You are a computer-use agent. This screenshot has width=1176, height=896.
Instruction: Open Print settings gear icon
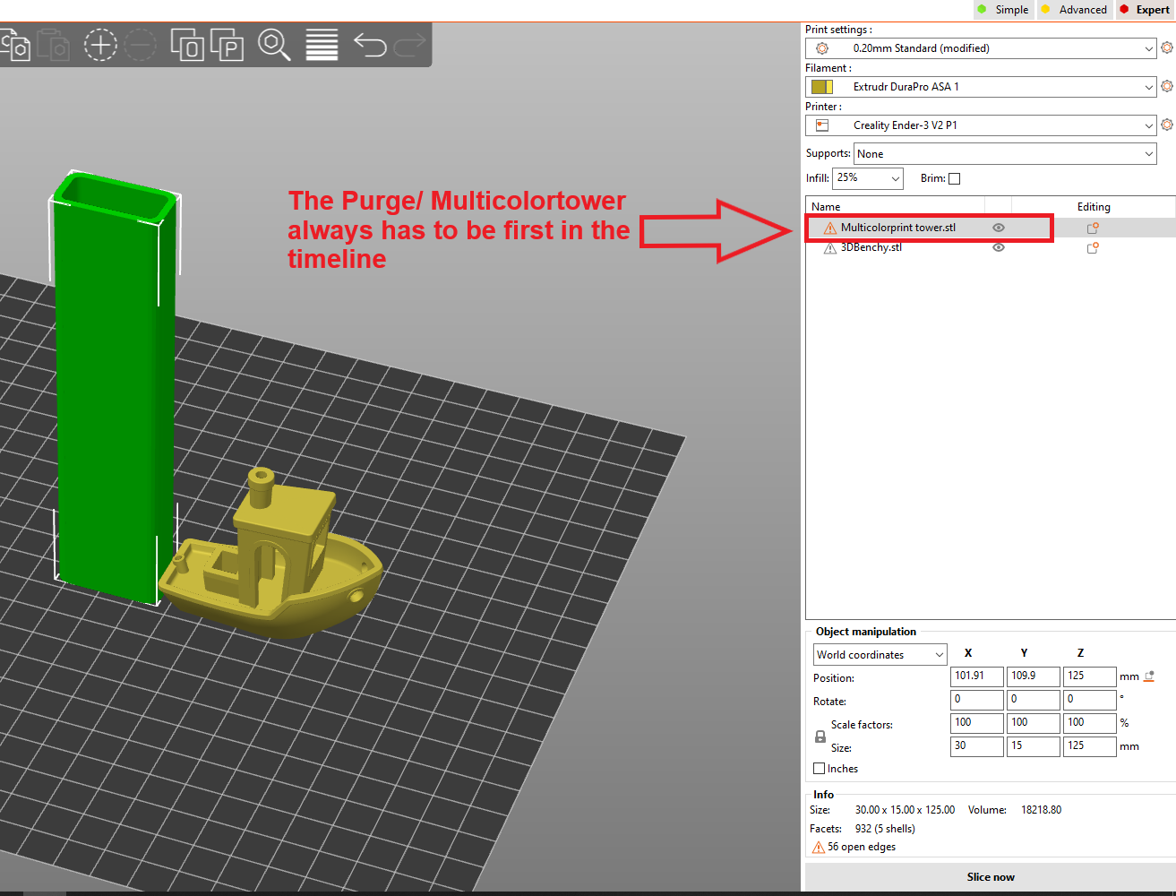(x=1166, y=47)
